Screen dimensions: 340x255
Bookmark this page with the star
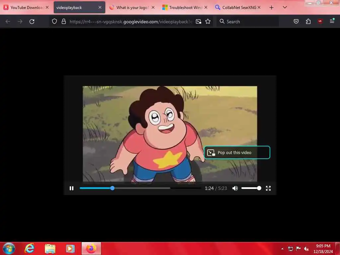[208, 22]
